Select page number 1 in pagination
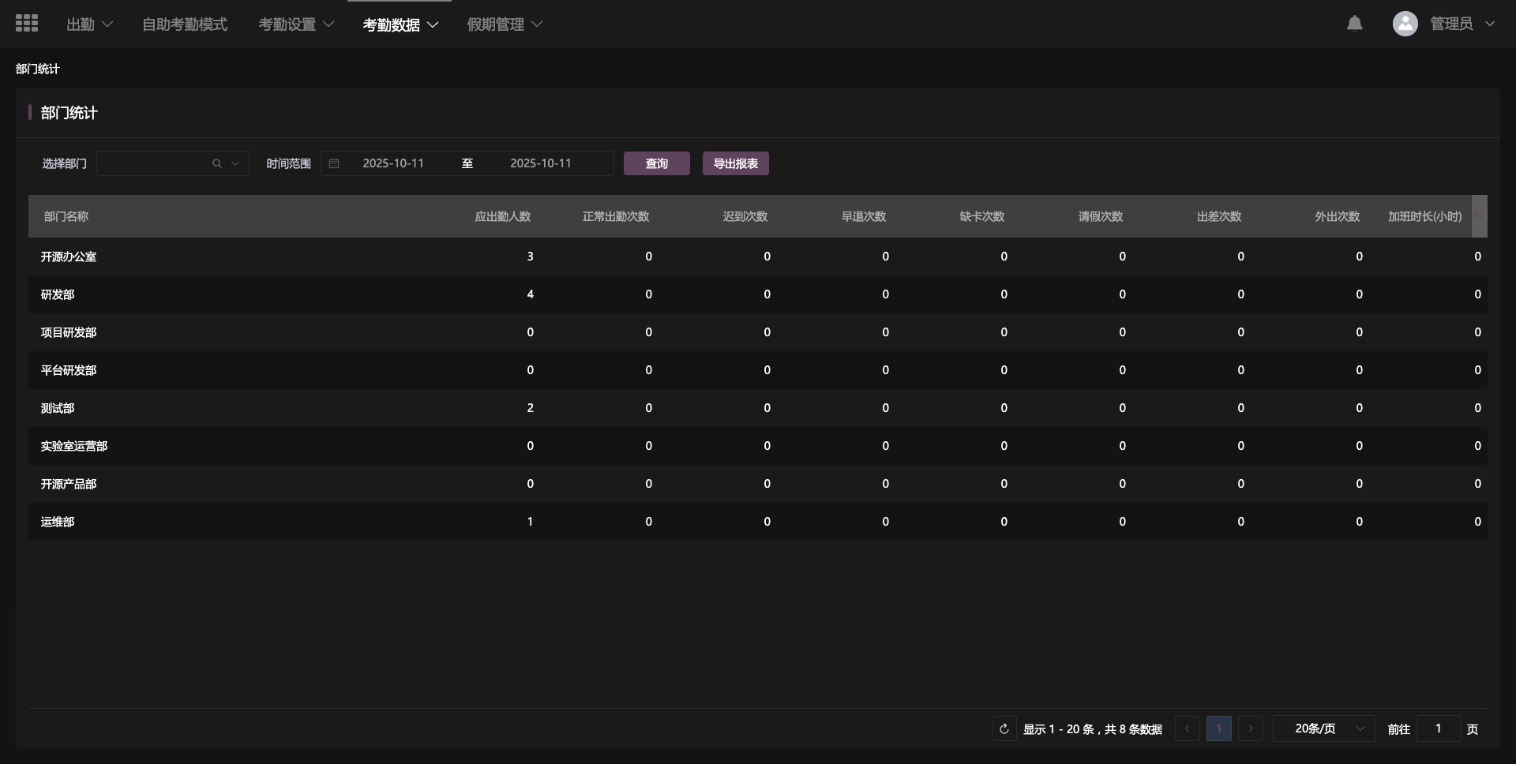 click(x=1218, y=728)
